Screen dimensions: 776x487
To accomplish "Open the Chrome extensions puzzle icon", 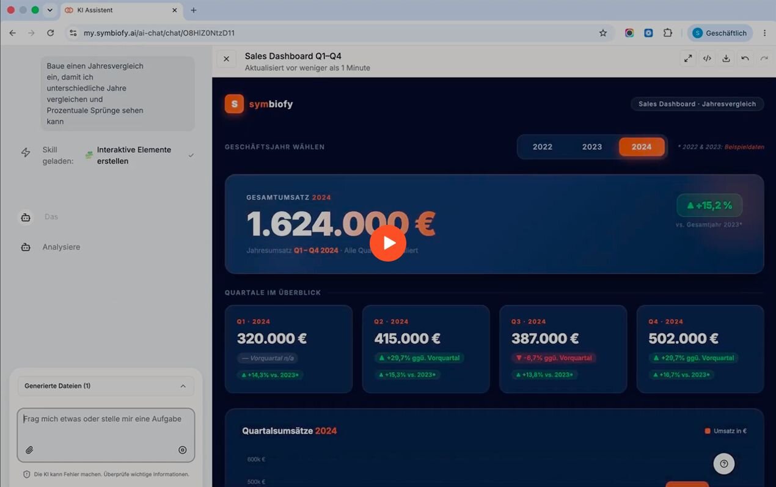I will click(667, 33).
